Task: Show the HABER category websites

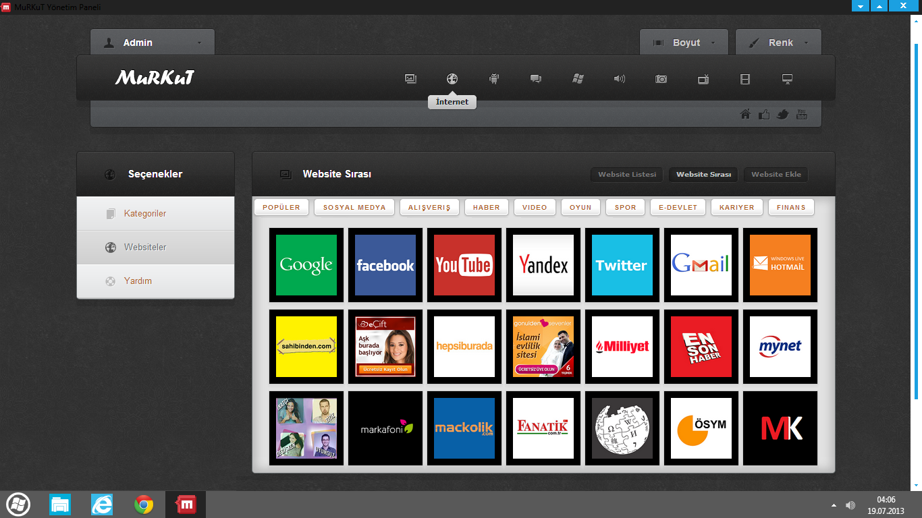Action: 487,207
